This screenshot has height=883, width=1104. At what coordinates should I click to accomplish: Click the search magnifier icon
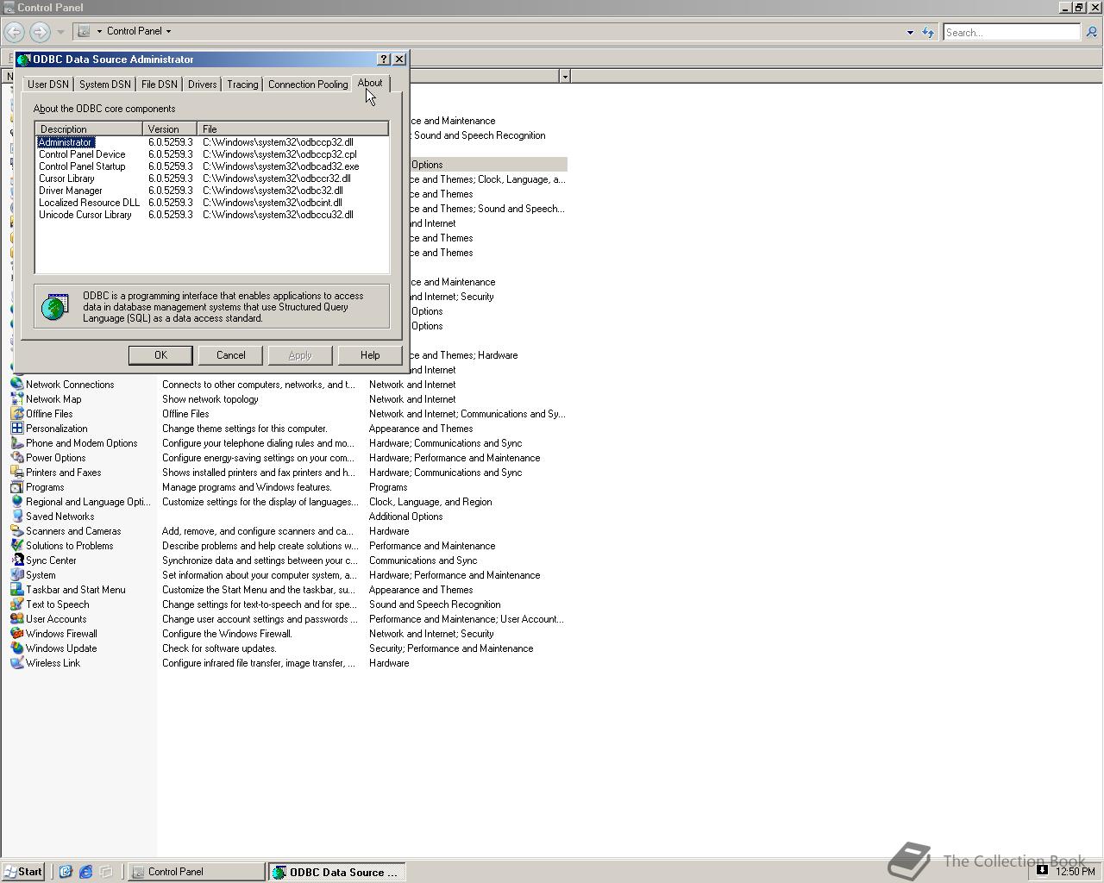point(1091,32)
